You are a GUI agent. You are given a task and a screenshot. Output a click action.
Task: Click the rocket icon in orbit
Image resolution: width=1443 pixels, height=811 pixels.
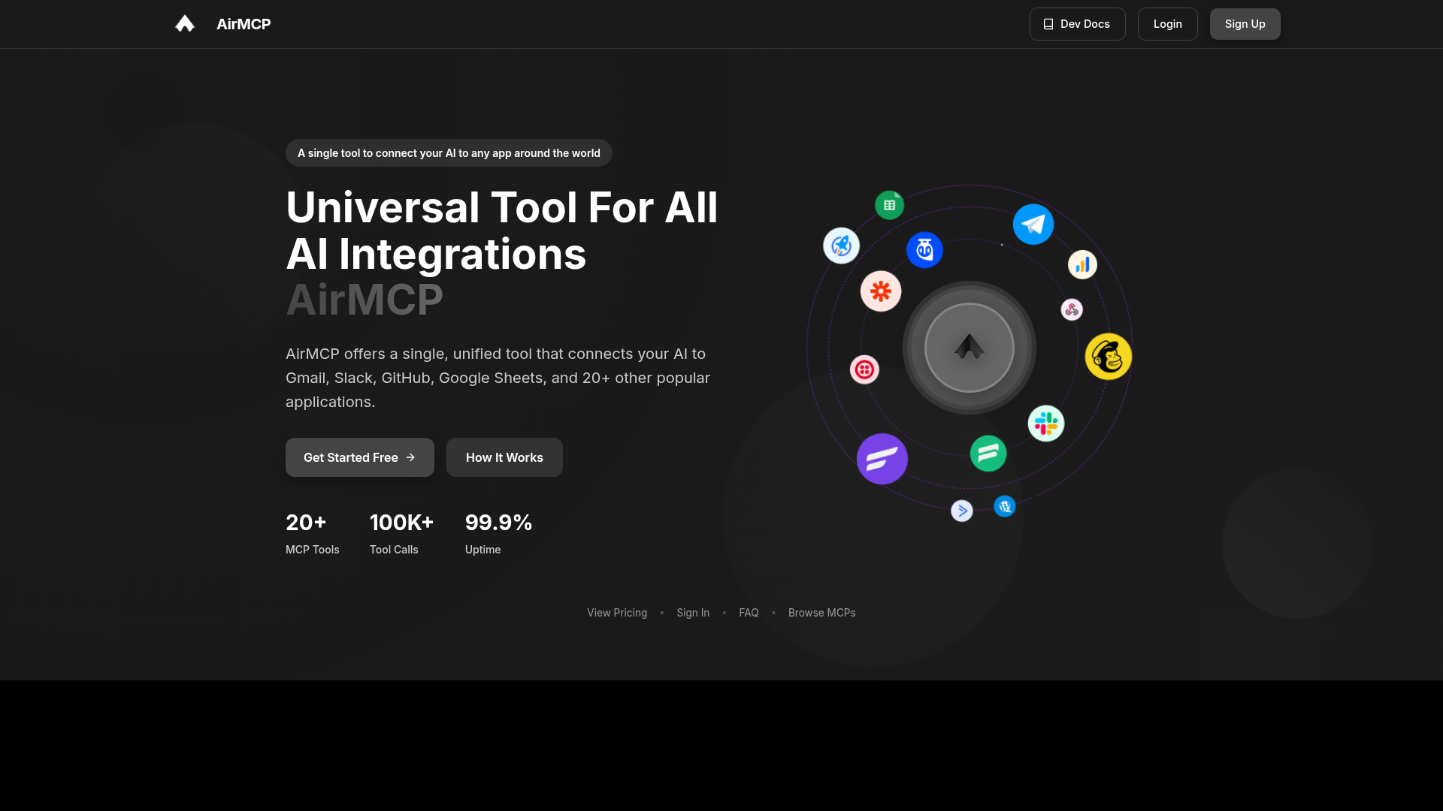[x=841, y=246]
